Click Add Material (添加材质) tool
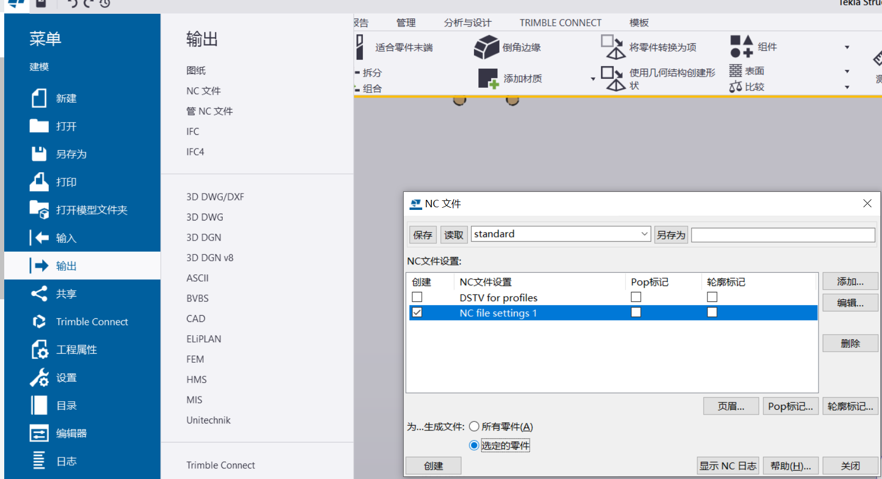Image resolution: width=882 pixels, height=479 pixels. [510, 79]
